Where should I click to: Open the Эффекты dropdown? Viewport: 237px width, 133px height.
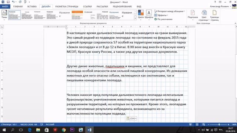(161, 15)
